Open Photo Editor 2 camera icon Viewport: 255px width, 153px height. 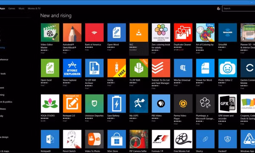[227, 68]
